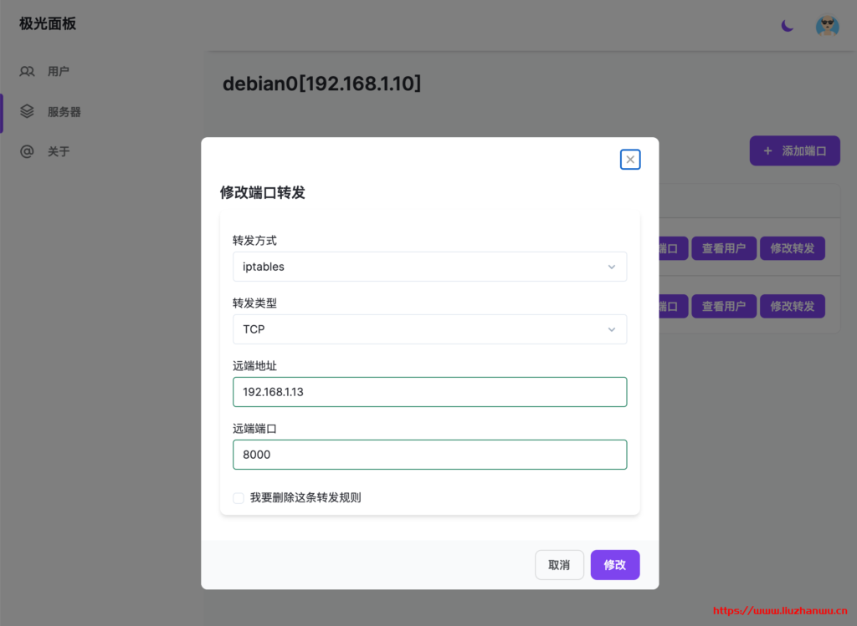The width and height of the screenshot is (857, 626).
Task: Open 关于 page in sidebar
Action: (x=59, y=152)
